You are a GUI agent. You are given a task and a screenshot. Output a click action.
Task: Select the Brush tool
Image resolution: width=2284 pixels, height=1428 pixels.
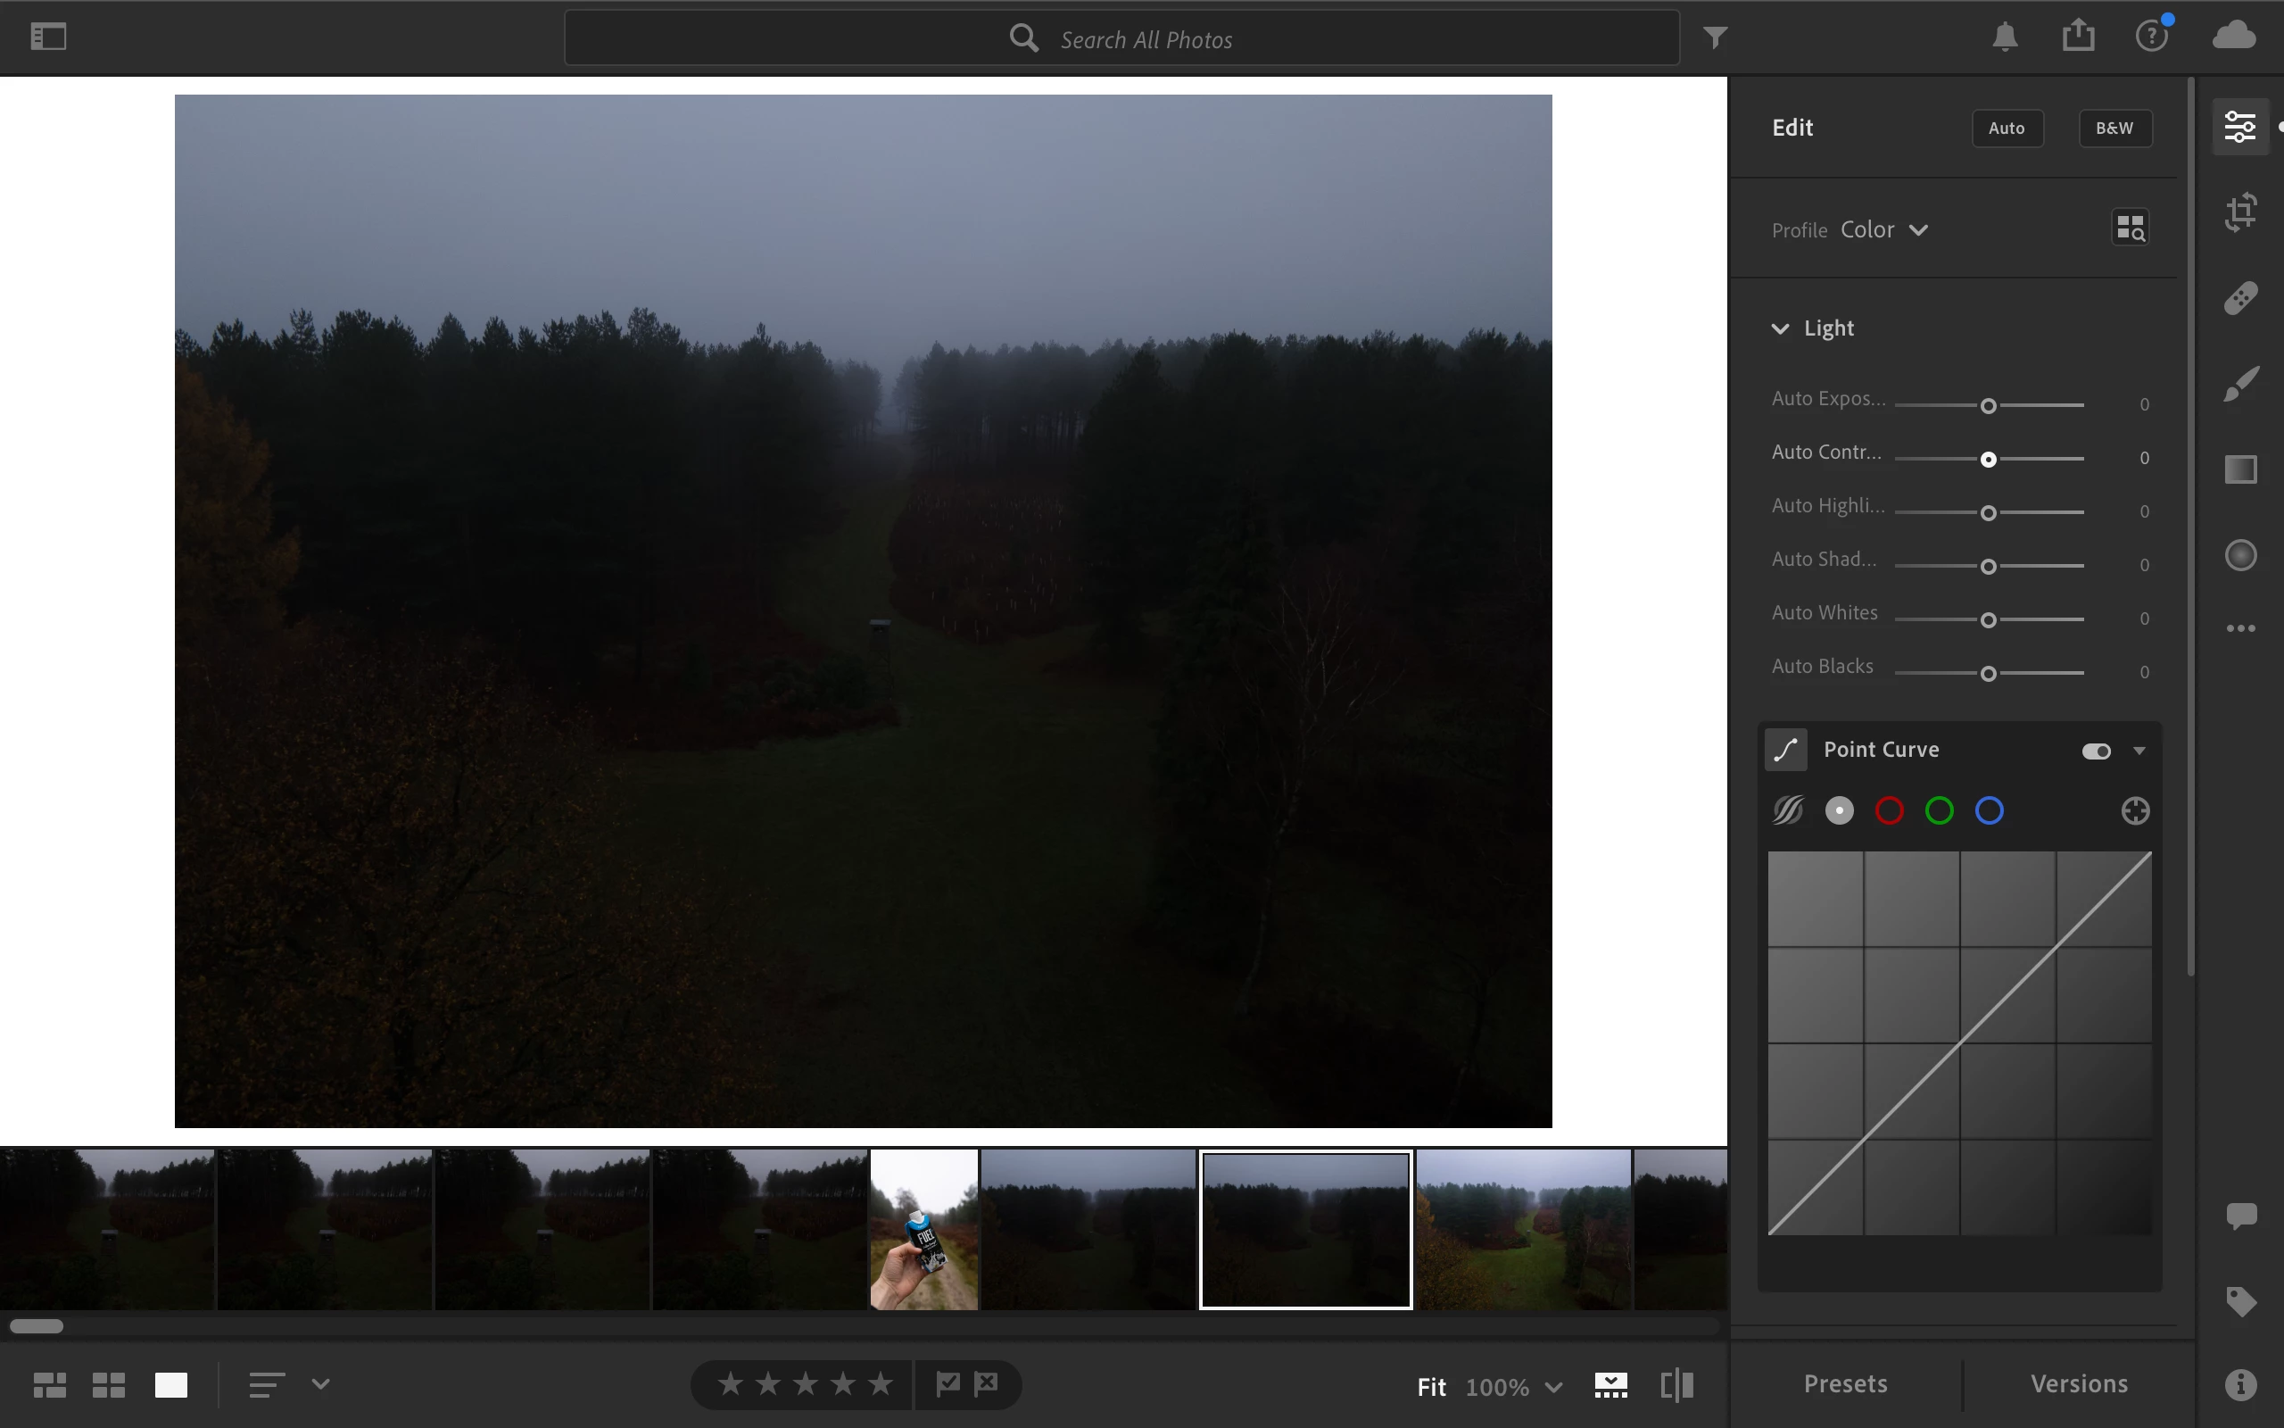[x=2239, y=384]
